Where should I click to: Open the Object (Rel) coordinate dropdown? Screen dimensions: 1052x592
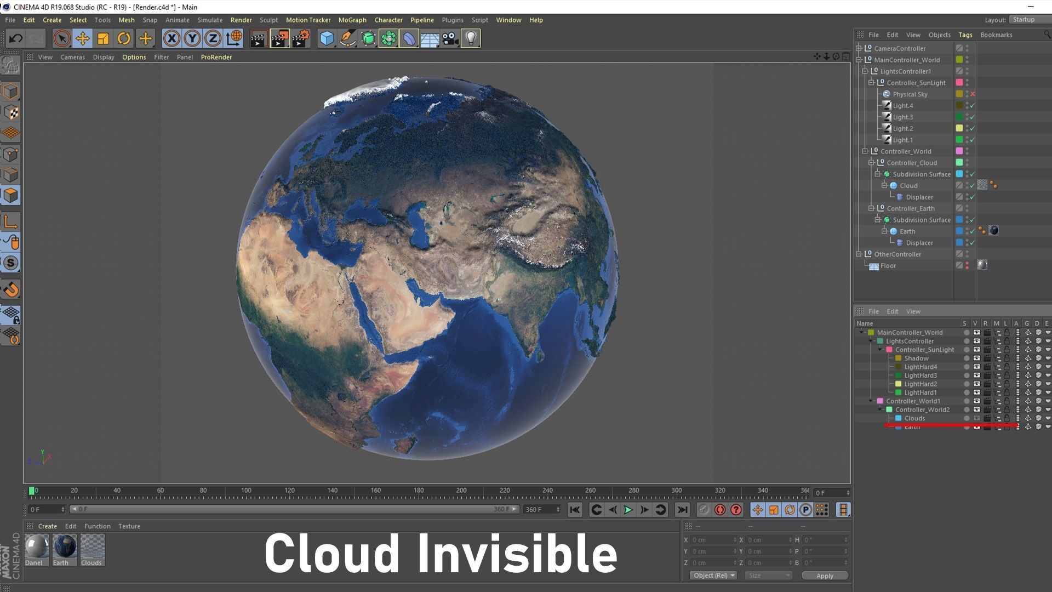pyautogui.click(x=713, y=576)
